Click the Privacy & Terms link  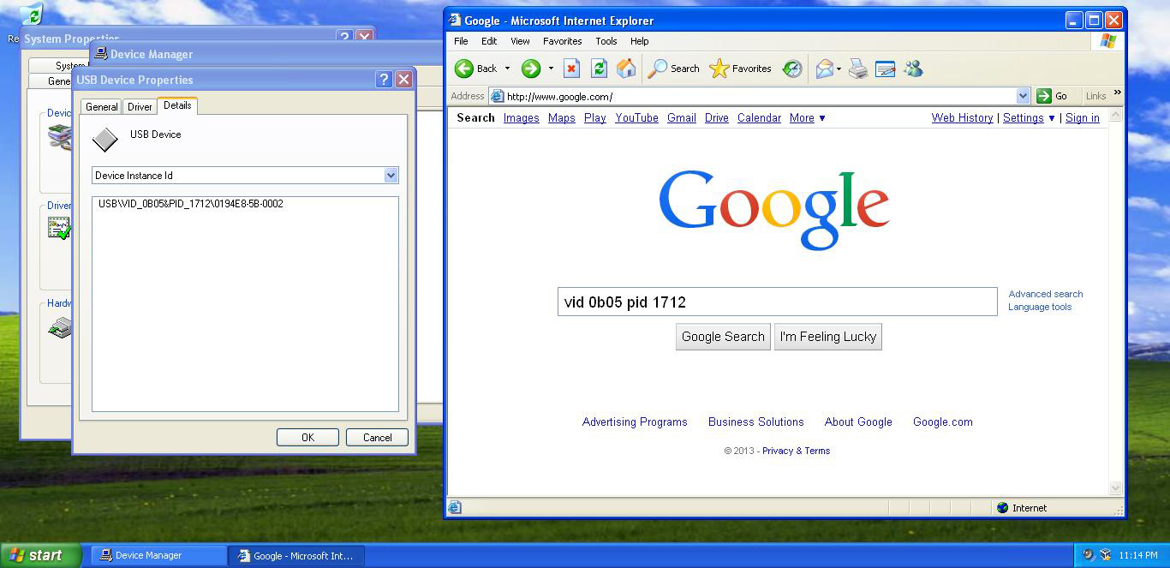coord(796,451)
